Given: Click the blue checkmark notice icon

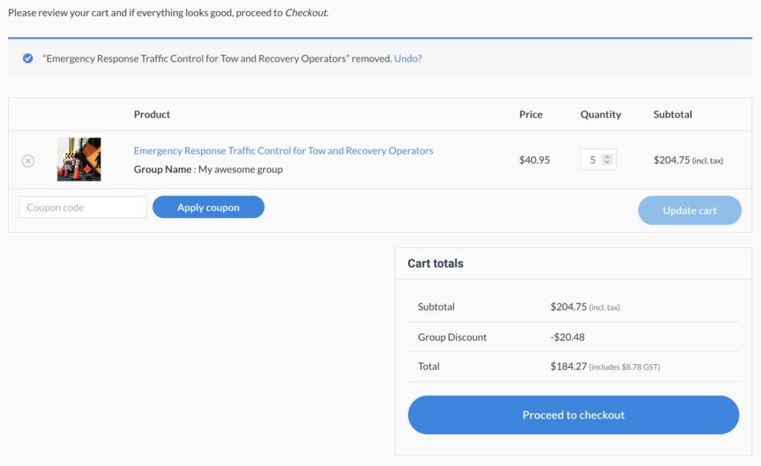Looking at the screenshot, I should pos(27,58).
